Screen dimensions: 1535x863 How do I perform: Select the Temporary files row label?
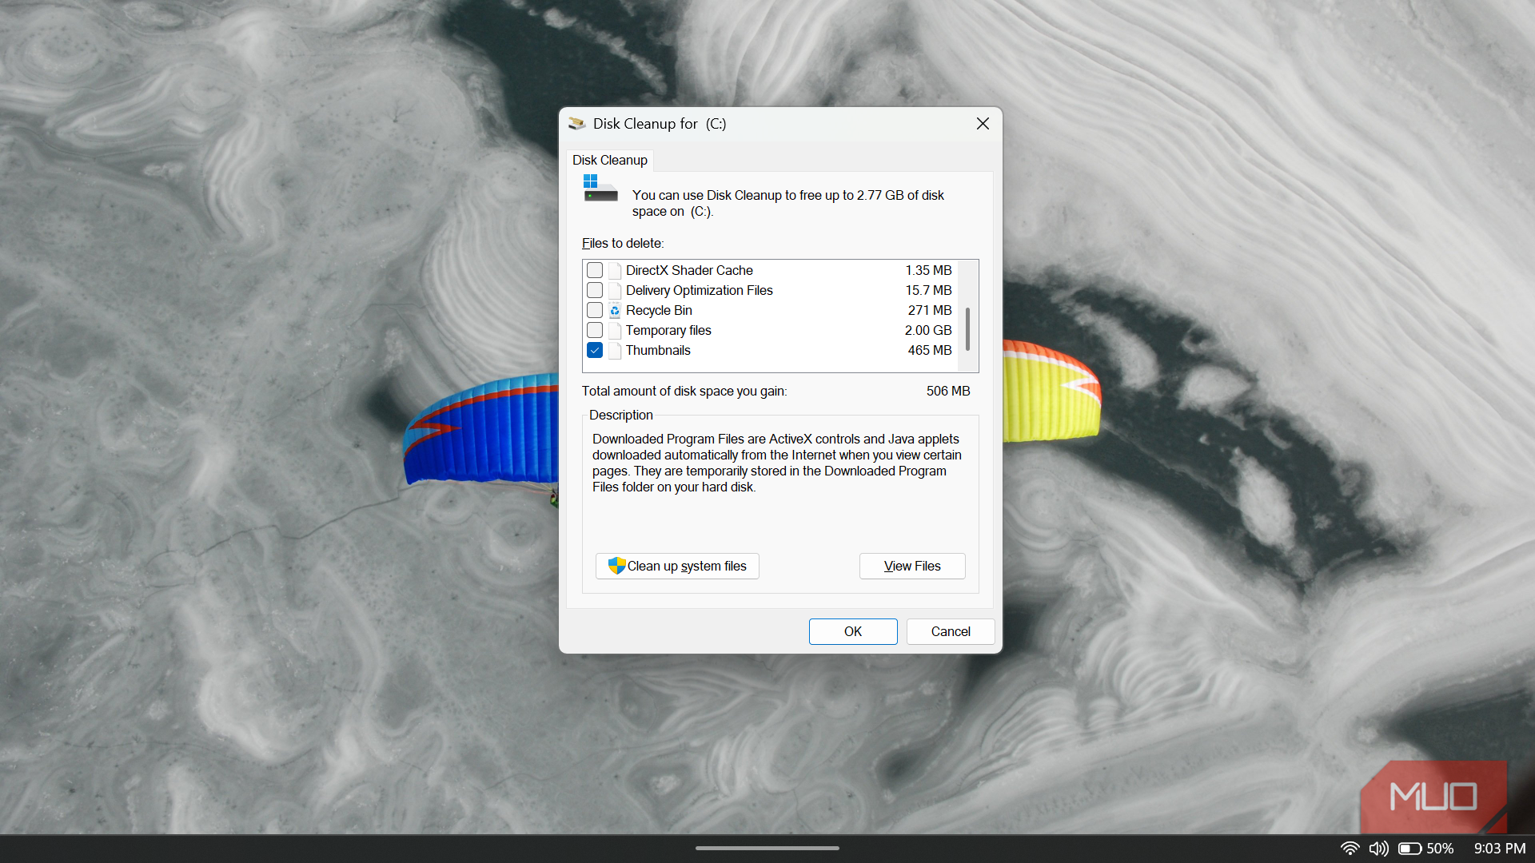click(668, 330)
